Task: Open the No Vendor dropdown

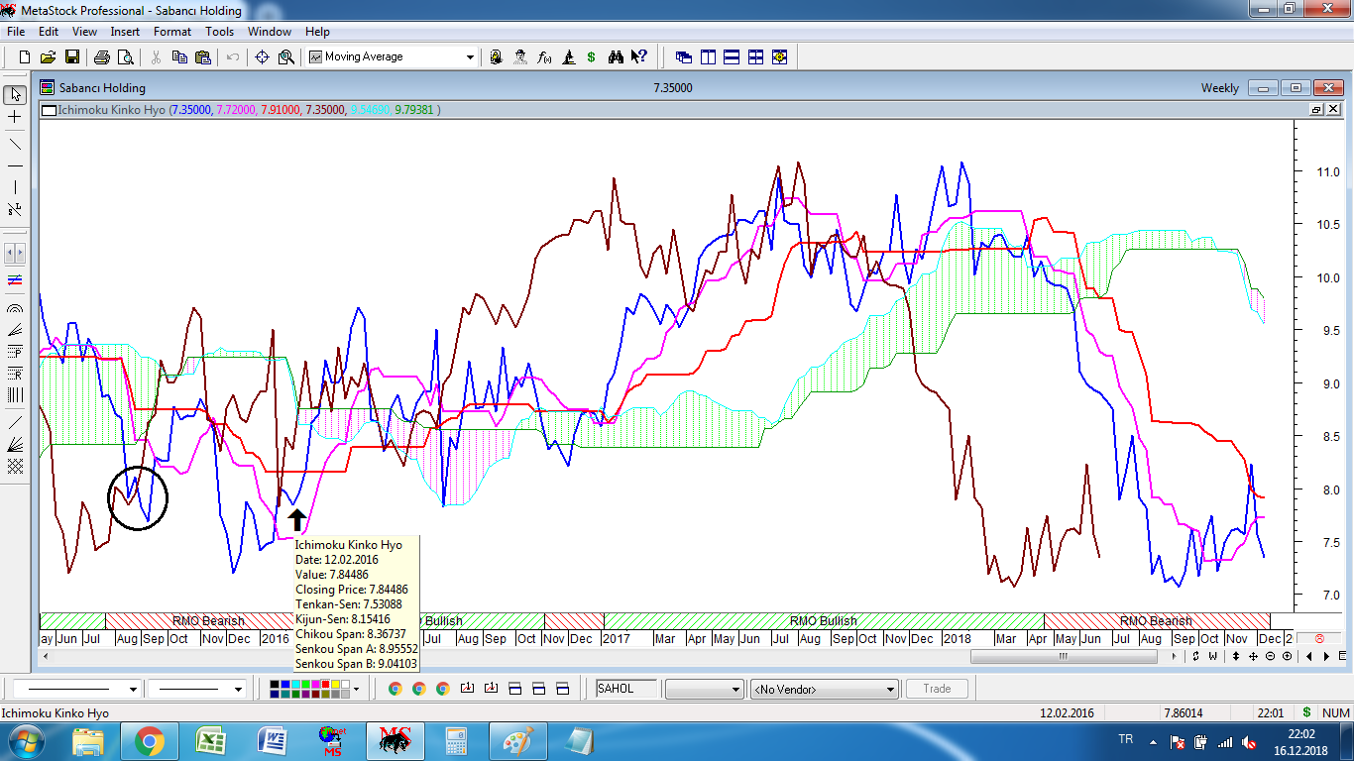Action: pyautogui.click(x=825, y=689)
